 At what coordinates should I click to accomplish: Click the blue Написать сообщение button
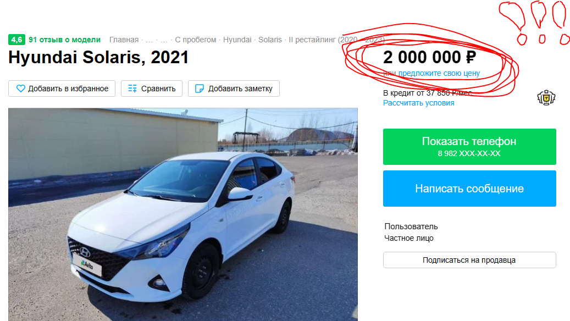(x=469, y=188)
